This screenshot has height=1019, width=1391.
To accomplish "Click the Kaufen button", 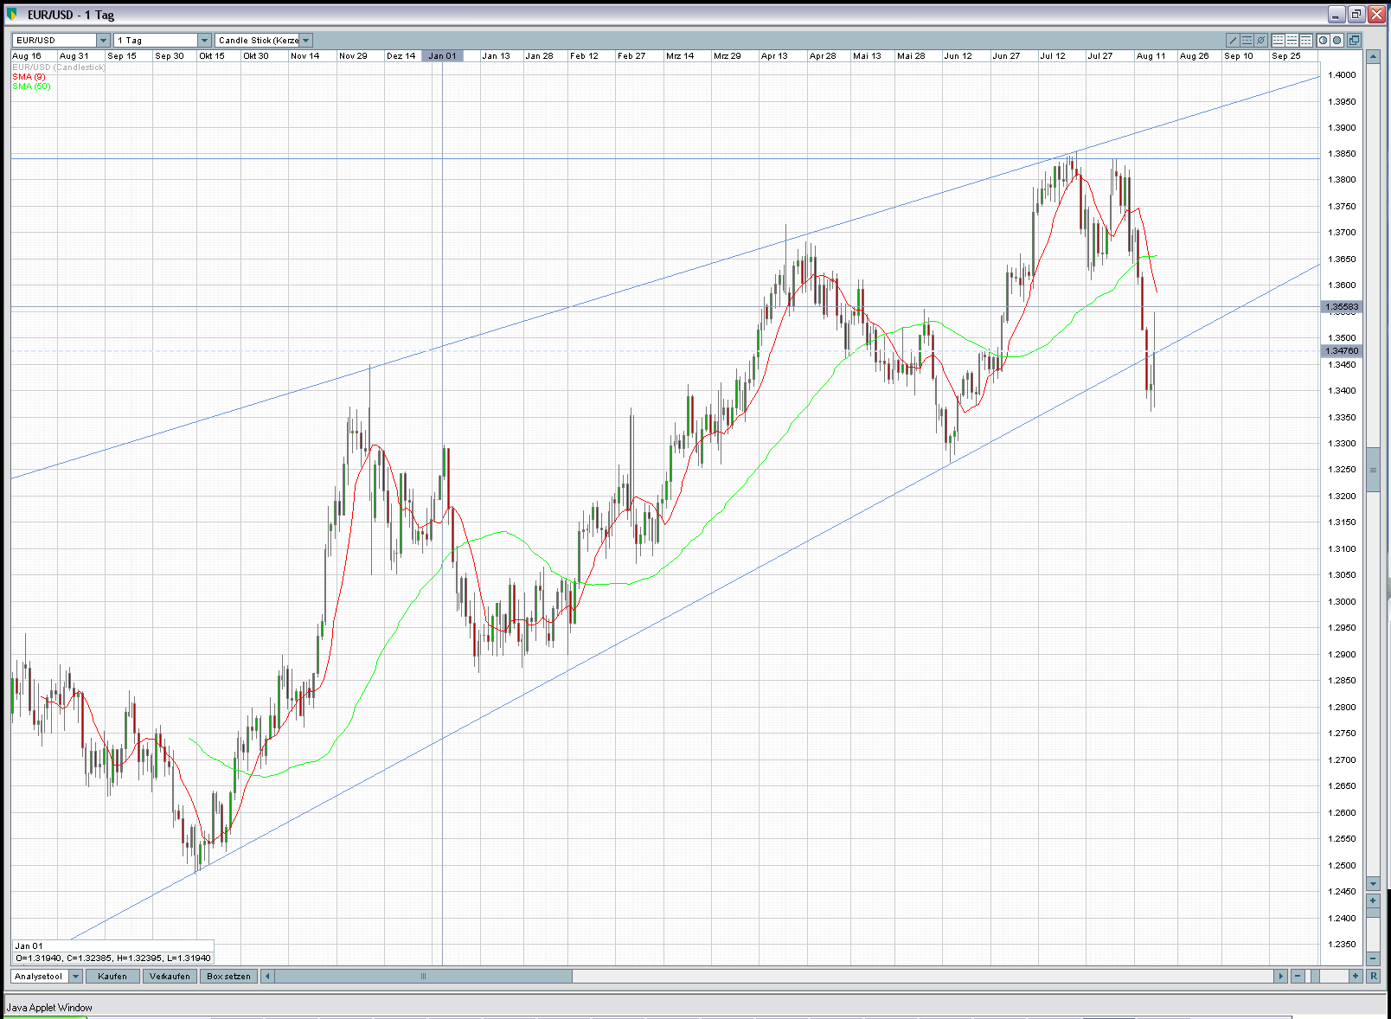I will point(112,977).
